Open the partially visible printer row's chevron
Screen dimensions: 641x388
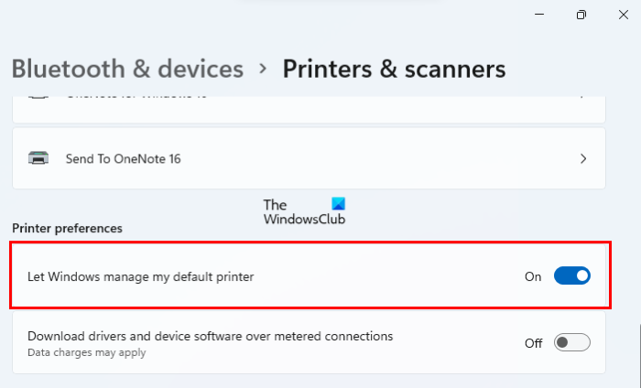[x=583, y=95]
